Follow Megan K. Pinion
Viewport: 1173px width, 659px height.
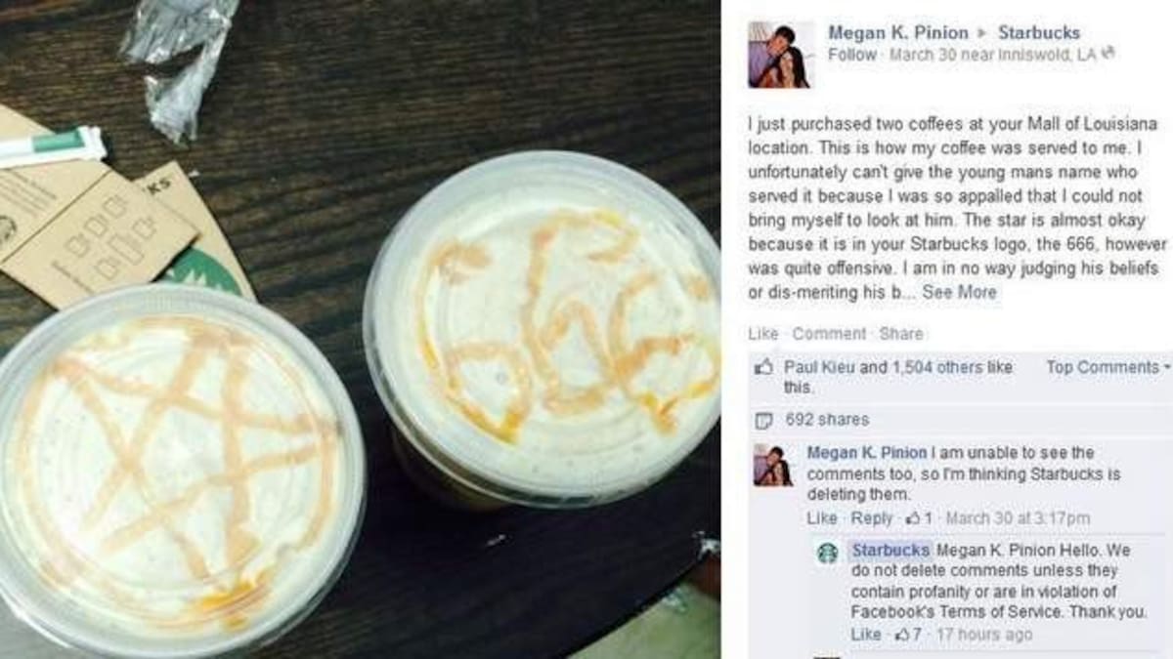click(852, 55)
